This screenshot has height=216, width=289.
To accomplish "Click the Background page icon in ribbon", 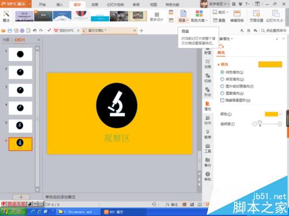I will point(183,14).
